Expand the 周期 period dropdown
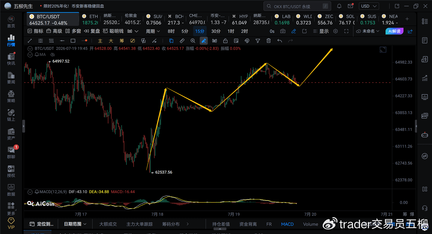This screenshot has width=432, height=234. point(153,31)
